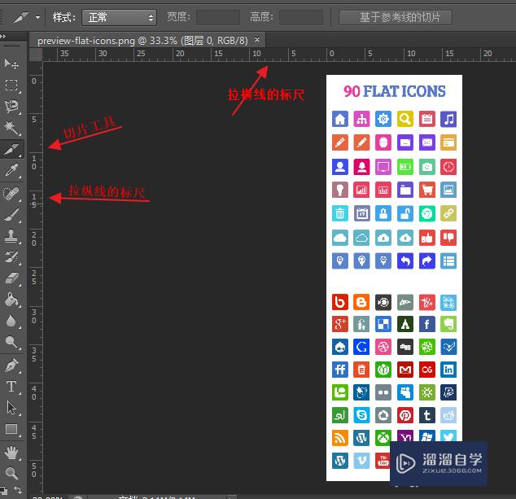Select the Hand tool
Image resolution: width=516 pixels, height=499 pixels.
[11, 453]
